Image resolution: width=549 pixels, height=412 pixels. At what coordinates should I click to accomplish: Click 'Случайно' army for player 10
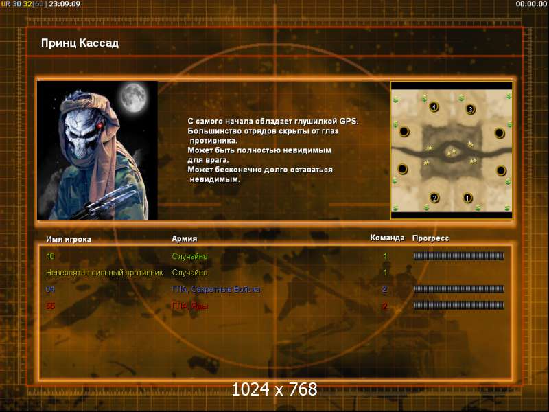(190, 256)
